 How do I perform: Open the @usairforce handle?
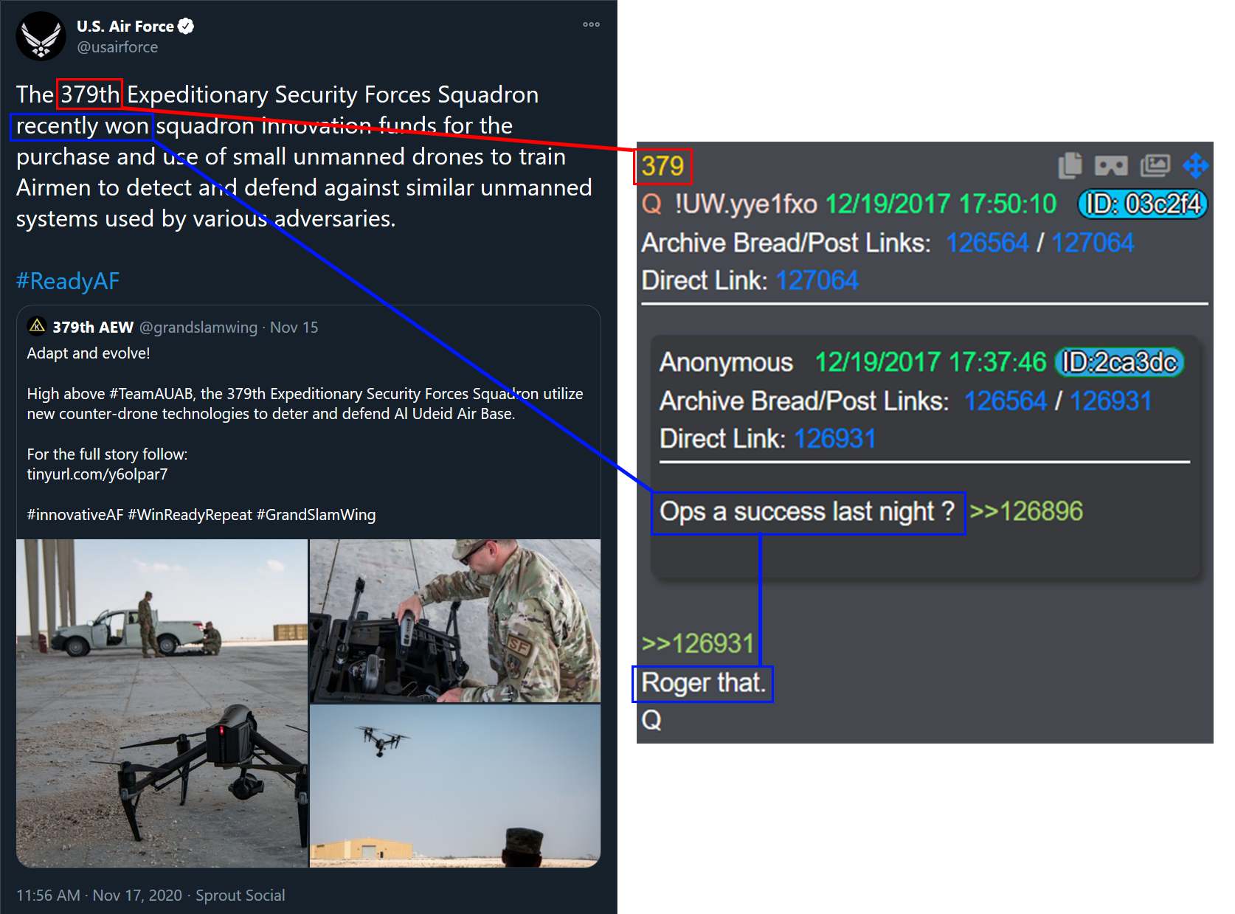pyautogui.click(x=117, y=47)
